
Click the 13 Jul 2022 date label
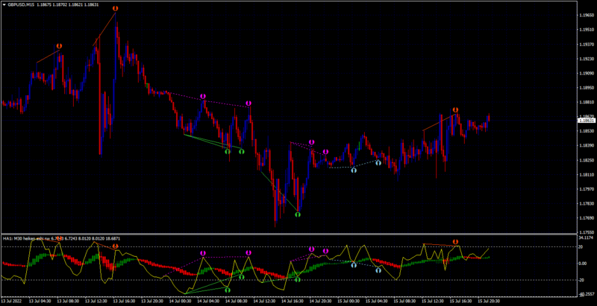pyautogui.click(x=10, y=300)
